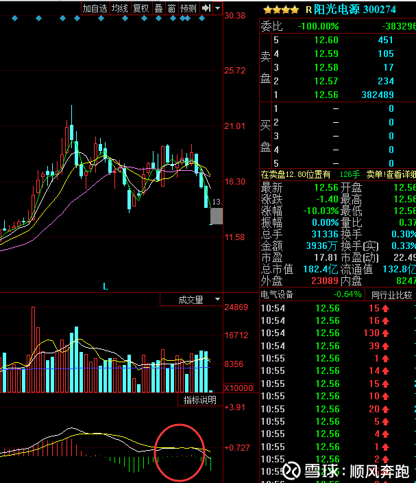Click the 126手 order size text
Image resolution: width=416 pixels, height=483 pixels.
coord(350,175)
